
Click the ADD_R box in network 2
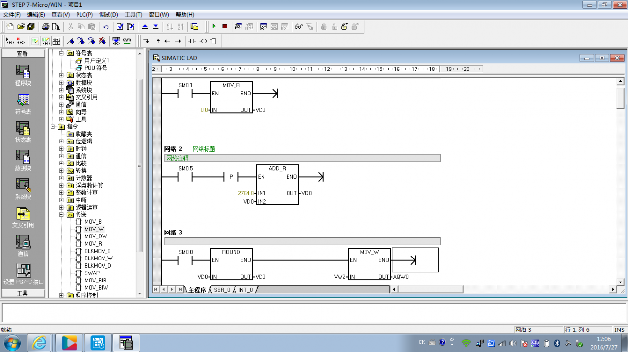[x=277, y=185]
